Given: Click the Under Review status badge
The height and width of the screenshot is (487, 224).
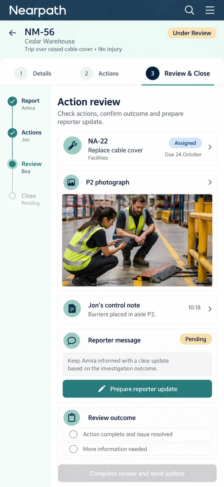Looking at the screenshot, I should point(192,33).
